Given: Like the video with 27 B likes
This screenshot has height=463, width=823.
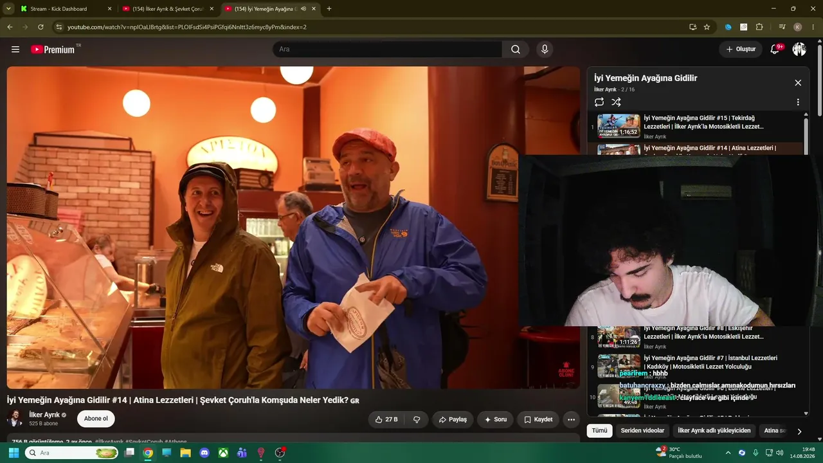Looking at the screenshot, I should pos(386,419).
